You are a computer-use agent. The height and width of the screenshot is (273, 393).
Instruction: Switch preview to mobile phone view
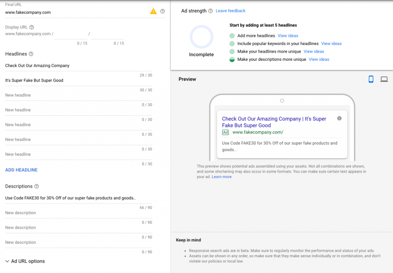point(371,79)
